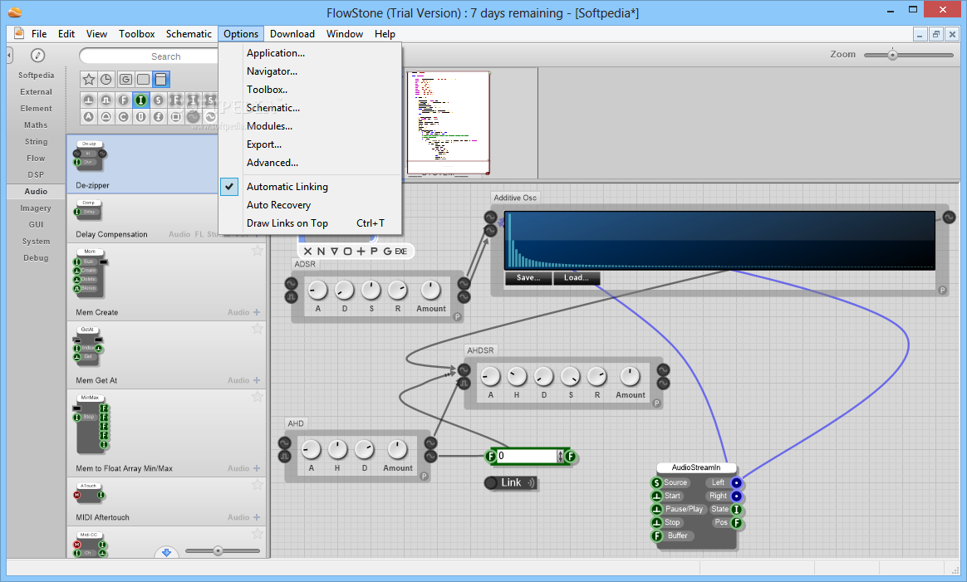Add Mem Create using its plus icon

tap(257, 312)
